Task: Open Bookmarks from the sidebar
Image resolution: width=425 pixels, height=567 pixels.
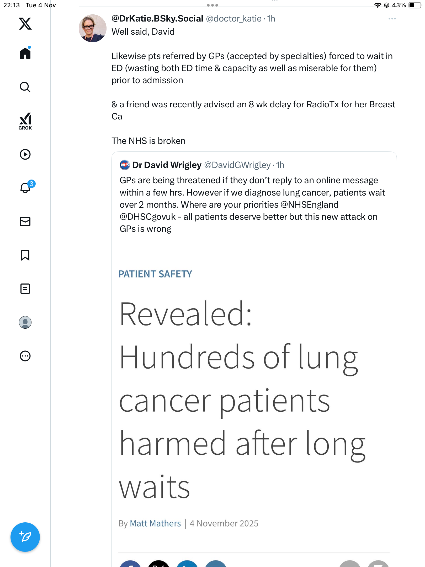Action: click(25, 255)
